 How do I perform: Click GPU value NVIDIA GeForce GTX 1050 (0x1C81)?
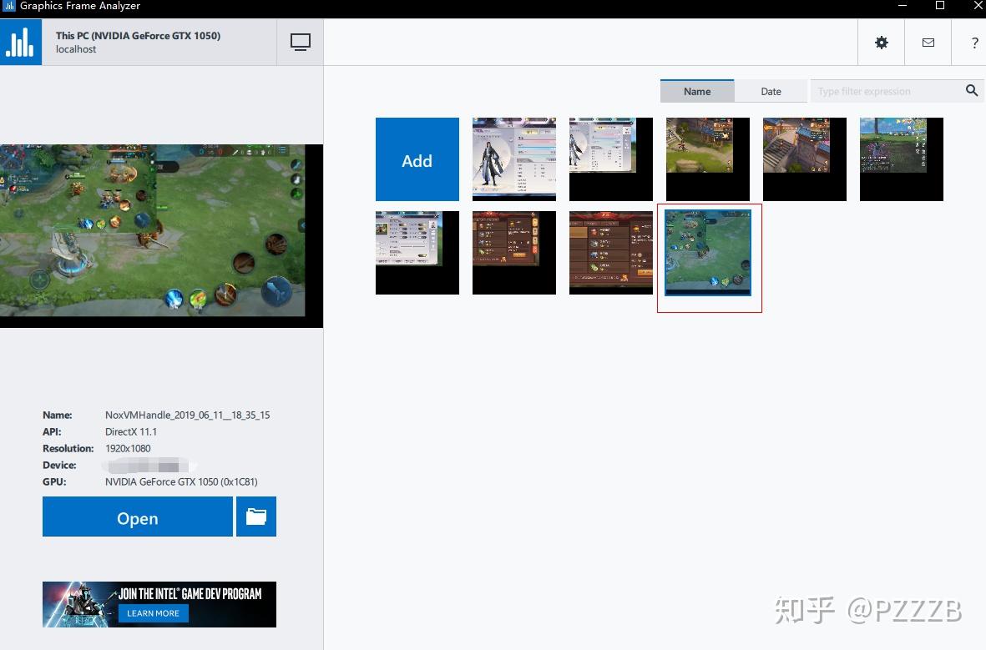tap(181, 481)
